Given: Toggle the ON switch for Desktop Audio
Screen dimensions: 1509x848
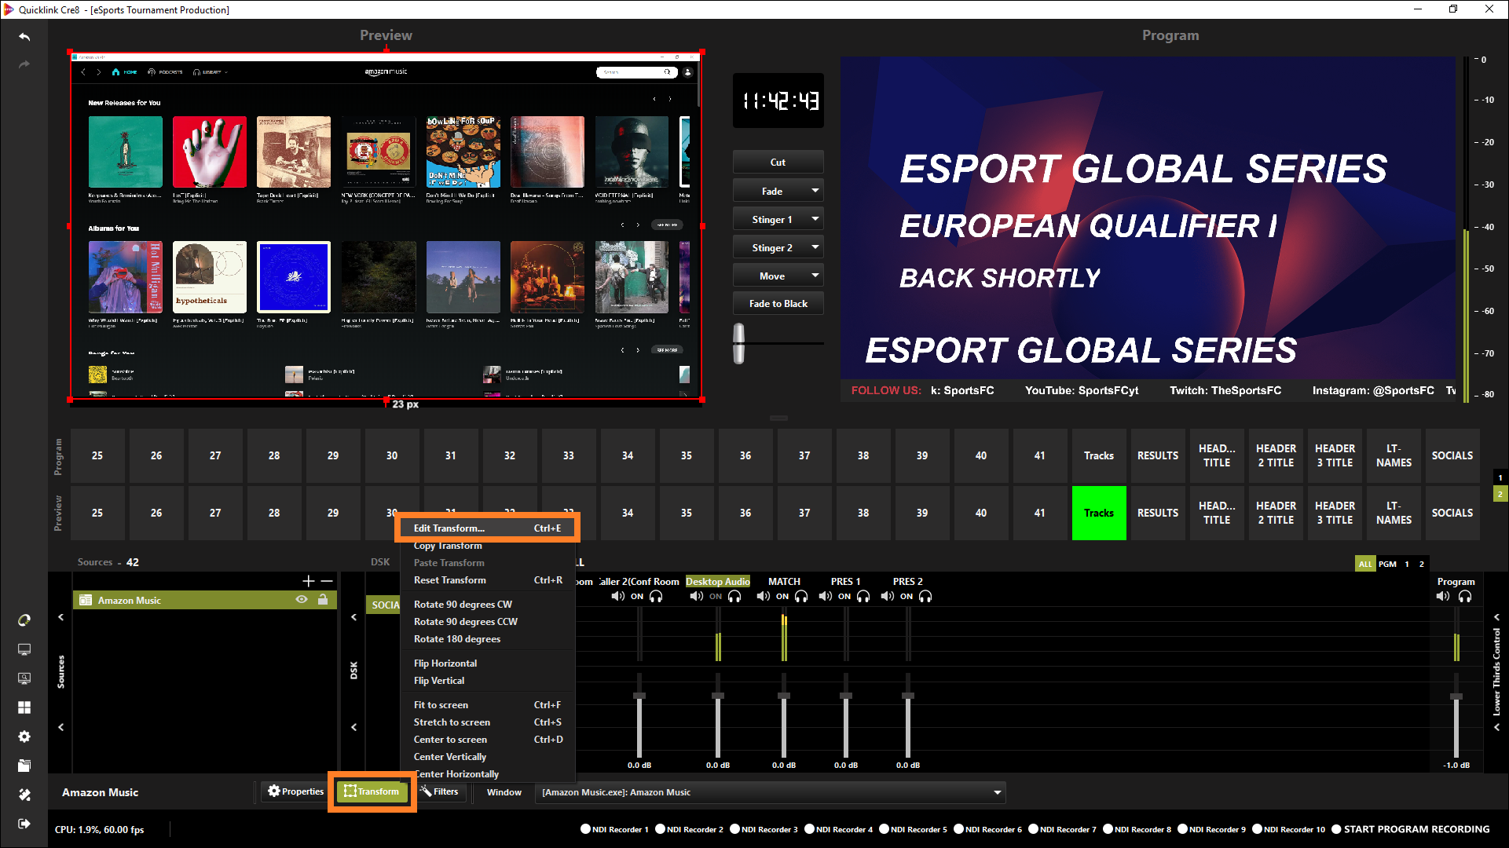Looking at the screenshot, I should (x=716, y=597).
